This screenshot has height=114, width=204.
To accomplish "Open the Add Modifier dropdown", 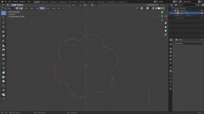I will [x=188, y=44].
